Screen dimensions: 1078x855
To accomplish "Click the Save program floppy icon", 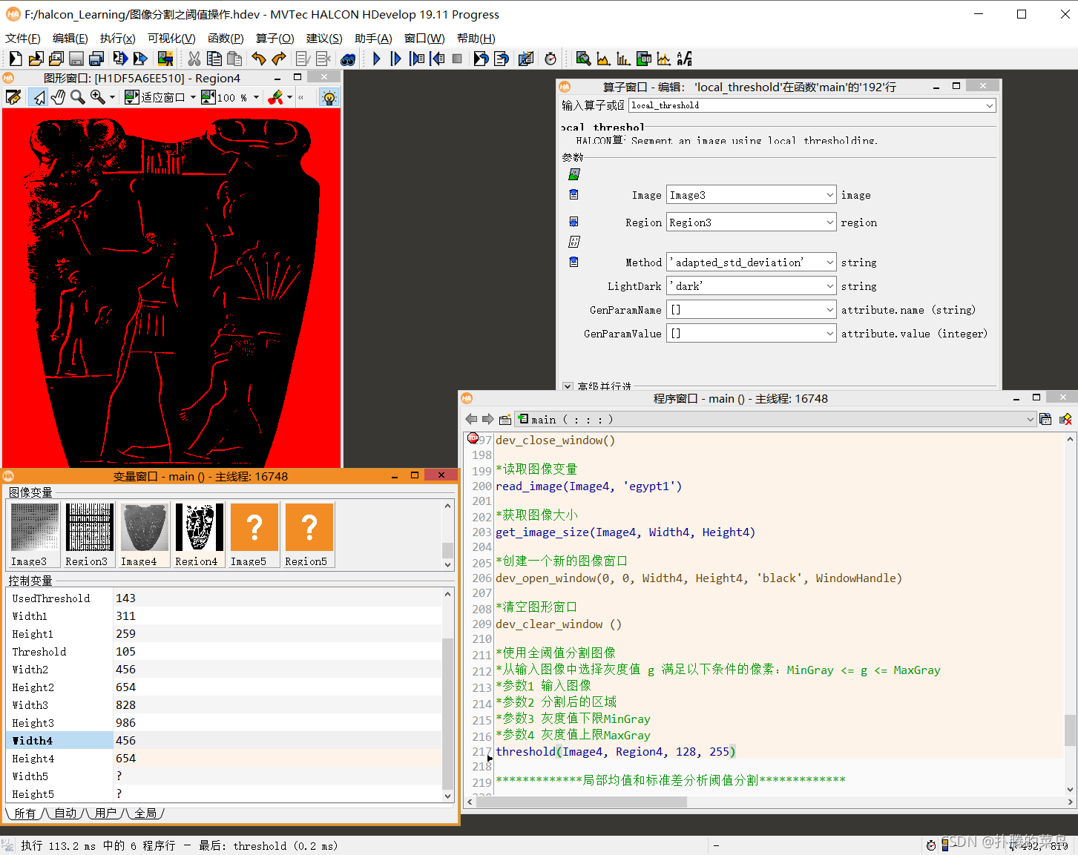I will click(76, 59).
